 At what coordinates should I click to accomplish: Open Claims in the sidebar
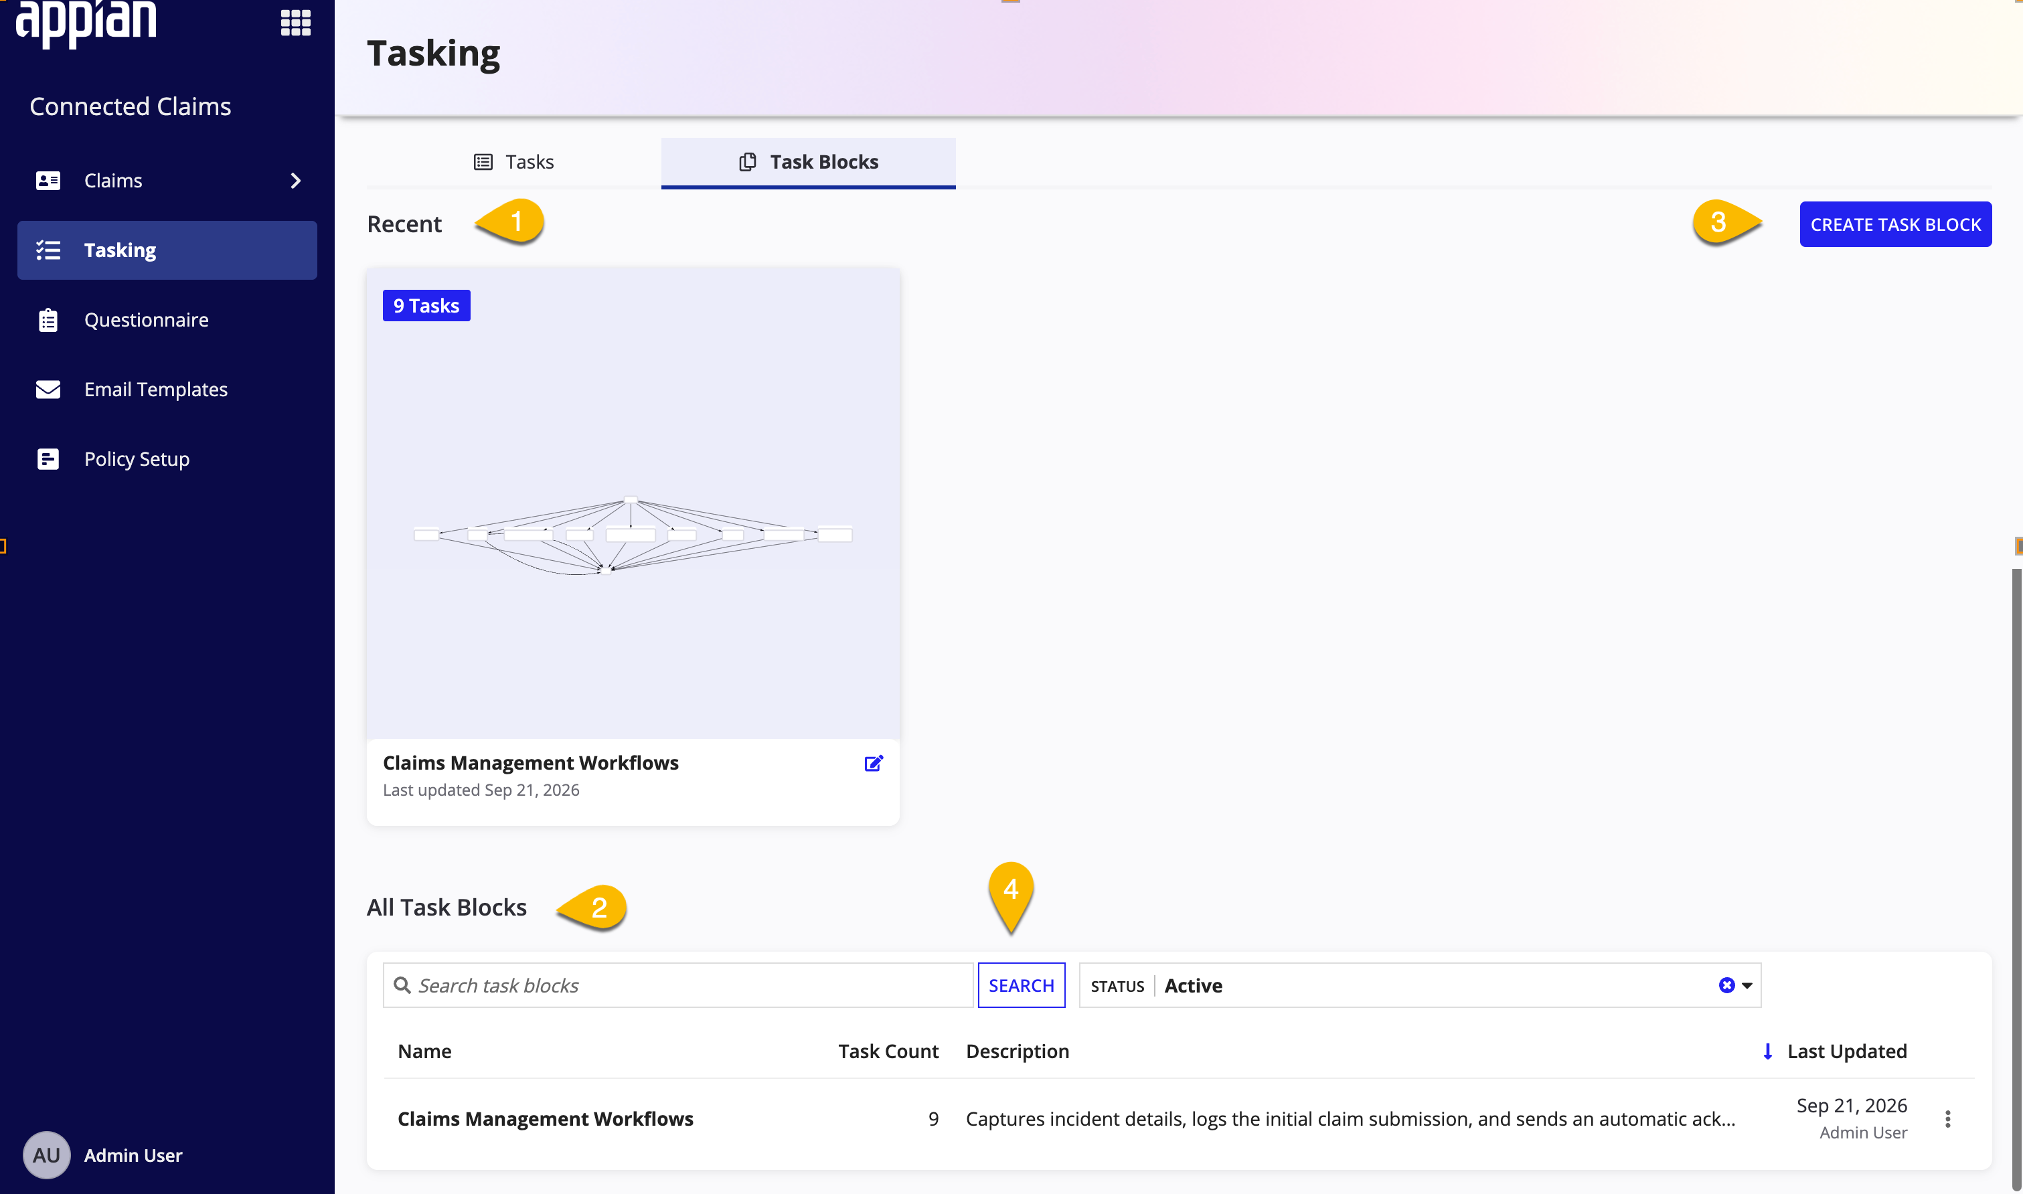point(167,180)
